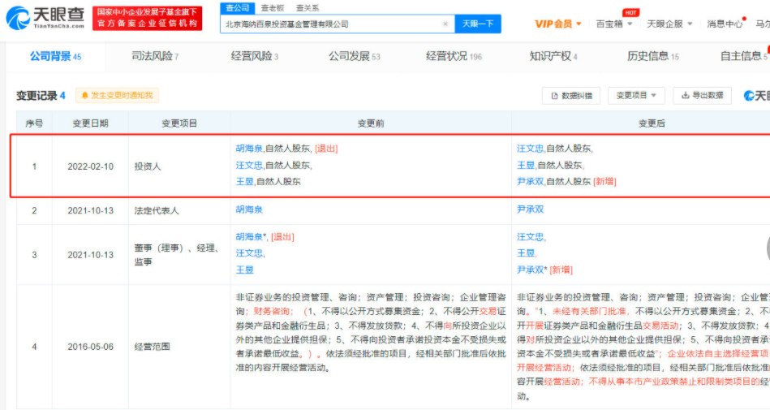Expand the 天眼企服 menu
The image size is (770, 410).
[669, 24]
